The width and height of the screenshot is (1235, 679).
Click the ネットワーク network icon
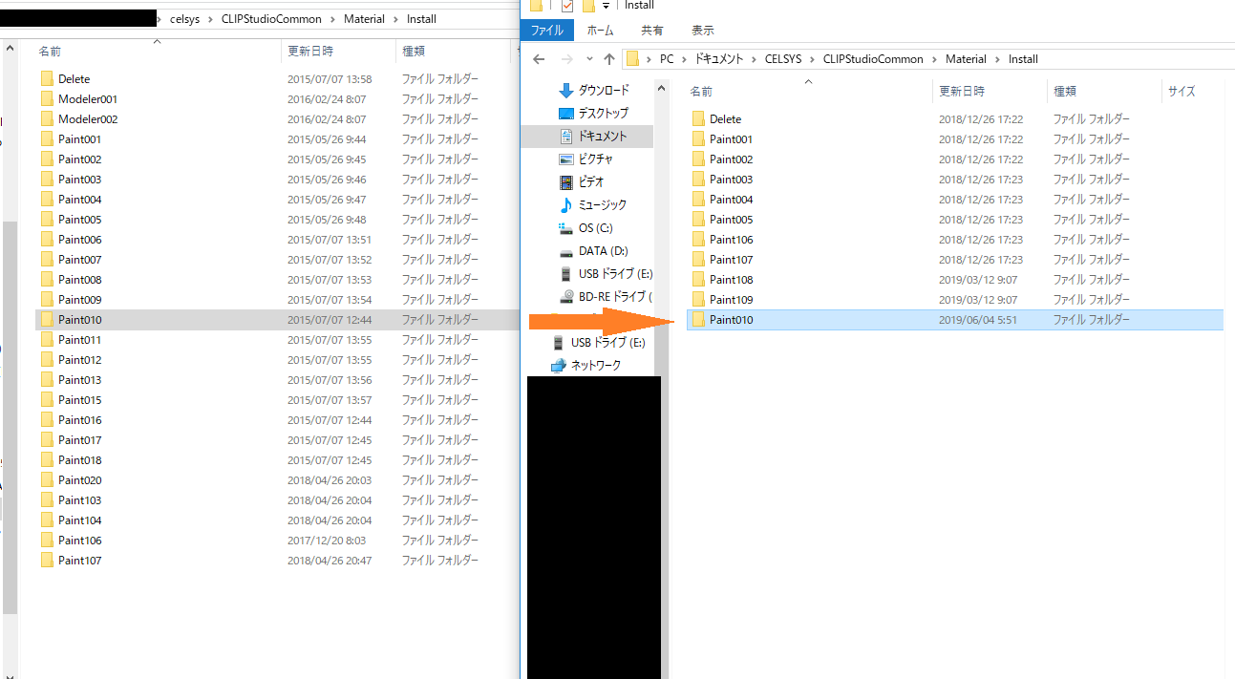[559, 365]
